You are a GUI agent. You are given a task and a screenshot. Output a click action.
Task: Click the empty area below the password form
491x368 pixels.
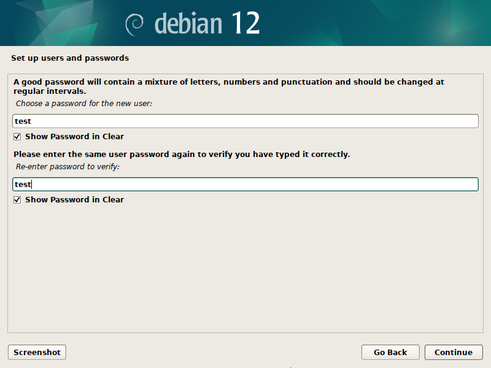point(245,270)
